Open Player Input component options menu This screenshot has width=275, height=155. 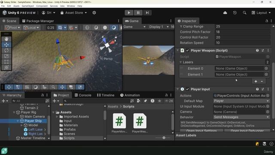(268, 89)
